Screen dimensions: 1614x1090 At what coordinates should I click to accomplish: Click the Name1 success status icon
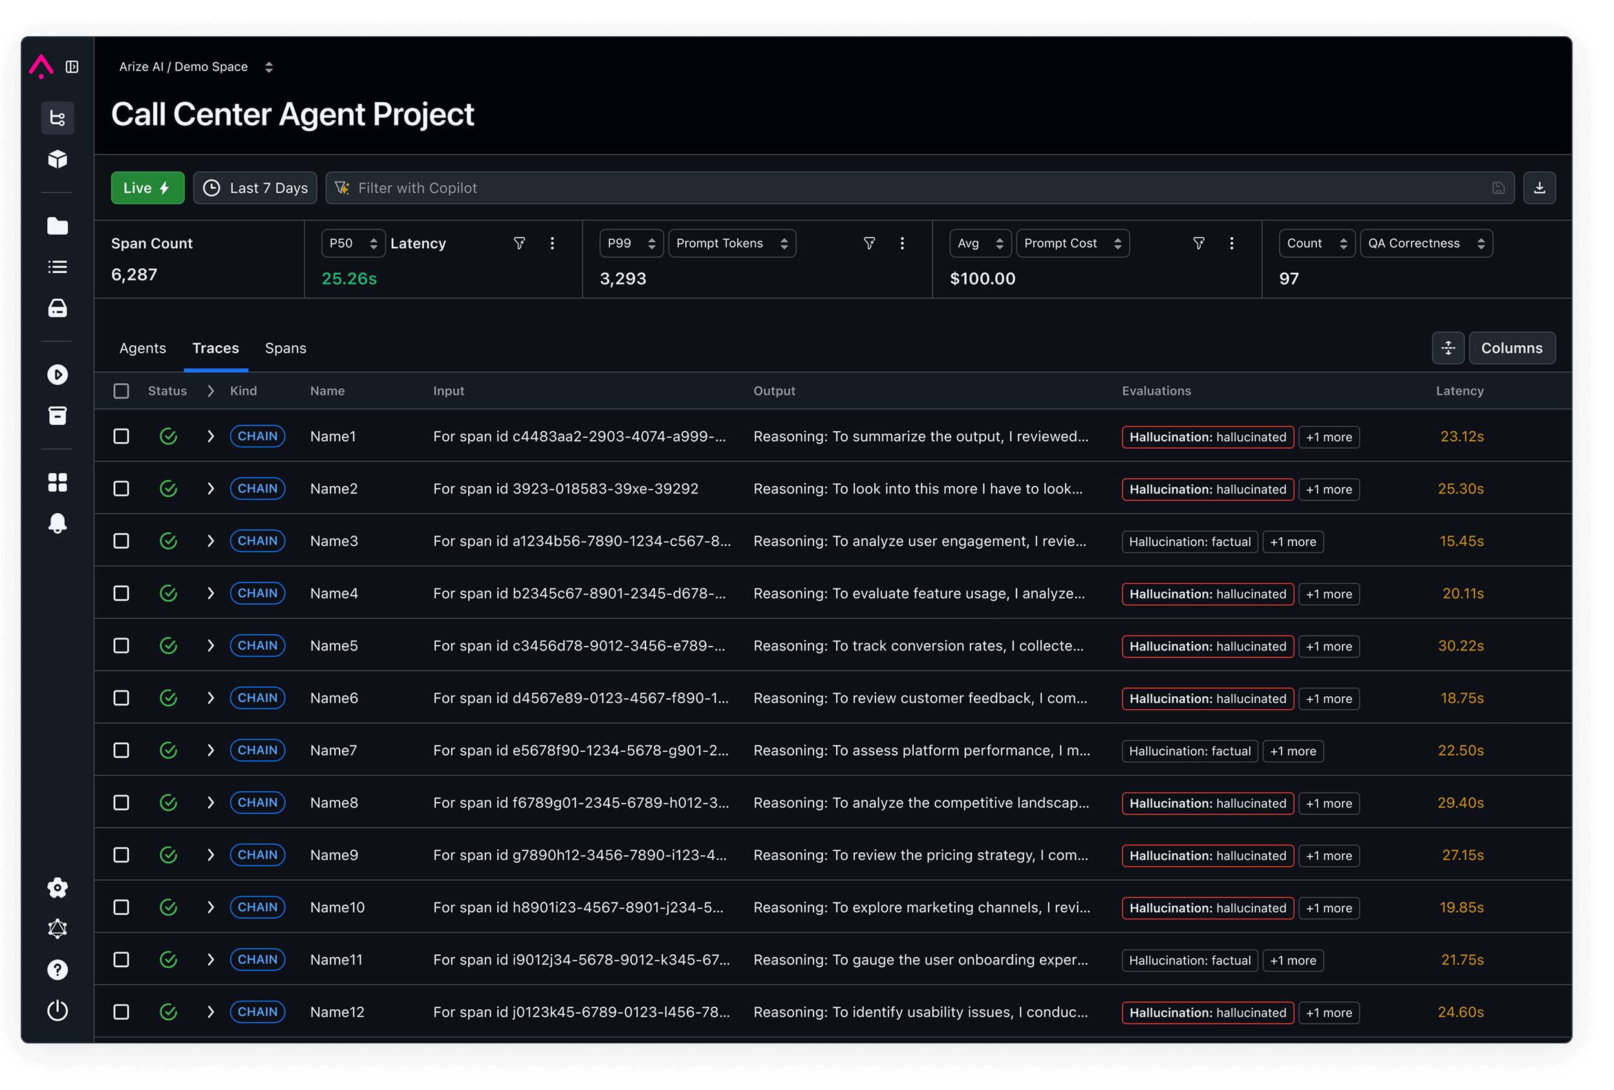[169, 436]
